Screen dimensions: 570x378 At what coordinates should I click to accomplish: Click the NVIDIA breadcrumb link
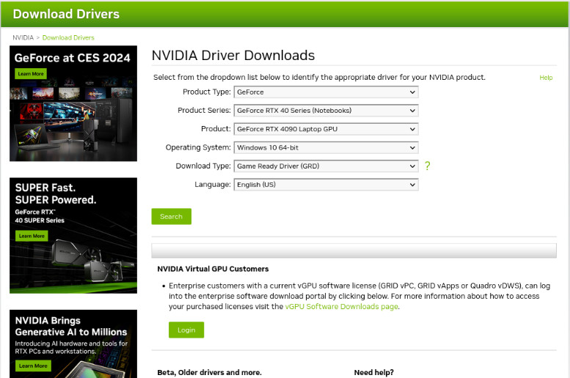(x=23, y=37)
